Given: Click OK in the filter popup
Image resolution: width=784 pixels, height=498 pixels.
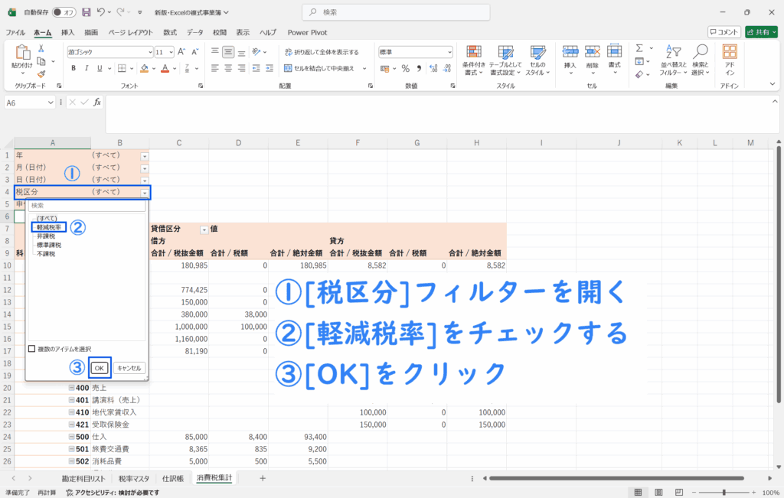Looking at the screenshot, I should [99, 368].
